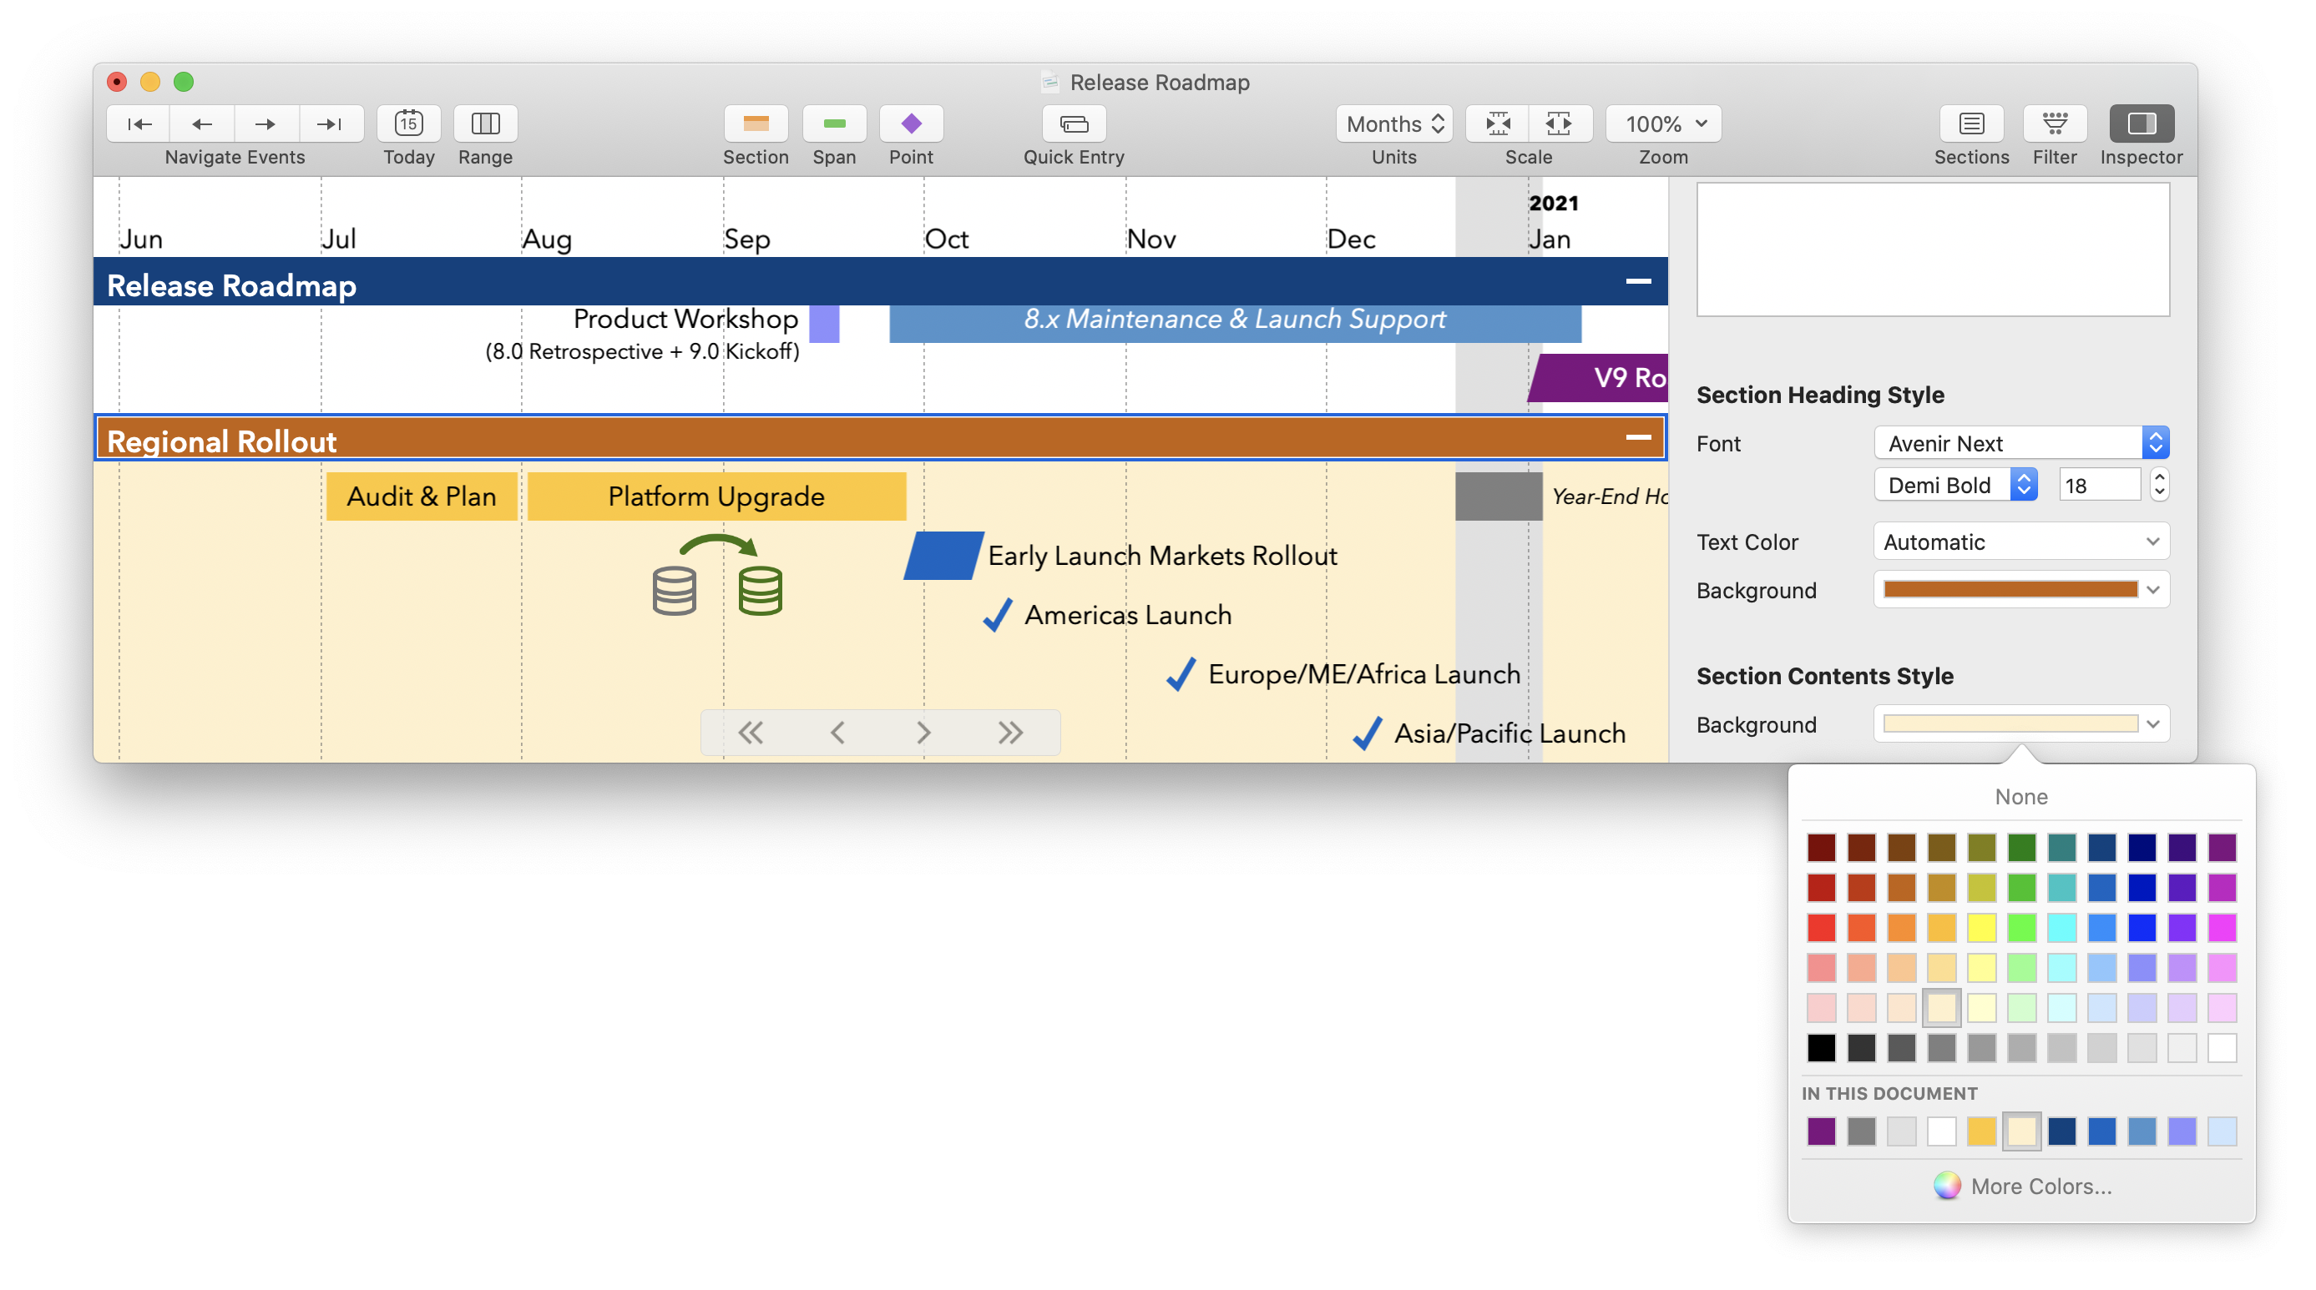Open the Units dropdown for Months
The image size is (2316, 1290).
tap(1393, 123)
